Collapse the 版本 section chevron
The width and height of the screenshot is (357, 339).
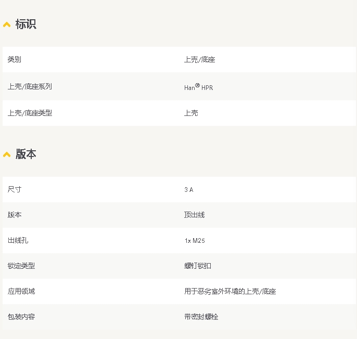[7, 155]
